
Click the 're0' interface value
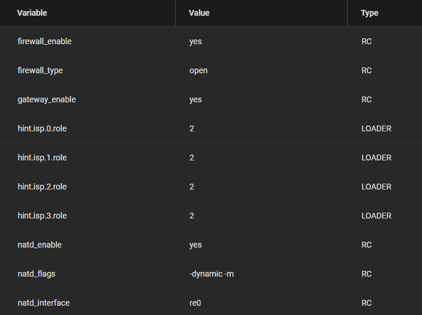pyautogui.click(x=195, y=303)
